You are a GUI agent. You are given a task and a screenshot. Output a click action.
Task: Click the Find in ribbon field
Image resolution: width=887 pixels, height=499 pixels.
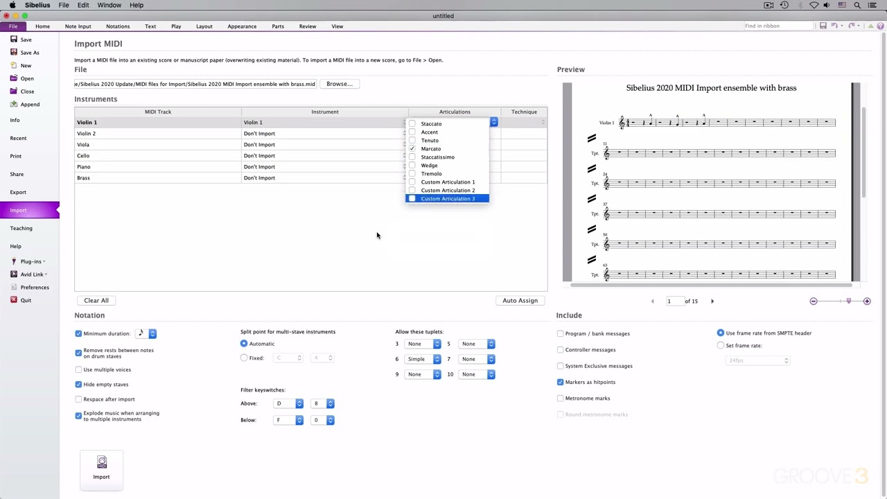pos(778,26)
